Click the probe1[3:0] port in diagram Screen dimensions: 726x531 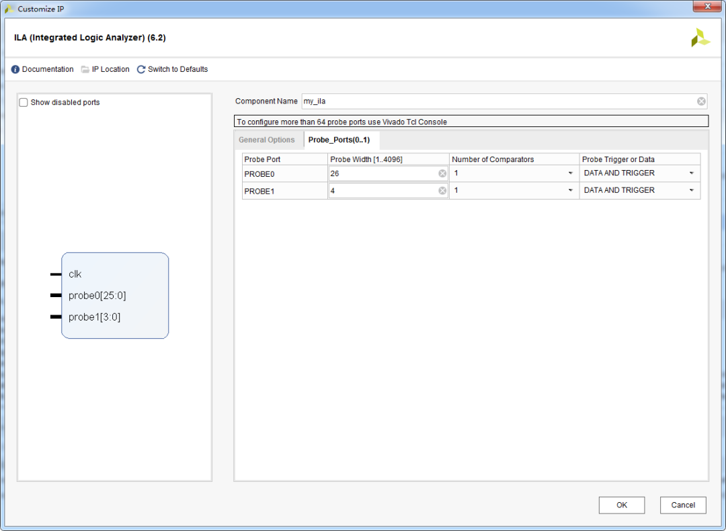(x=95, y=317)
